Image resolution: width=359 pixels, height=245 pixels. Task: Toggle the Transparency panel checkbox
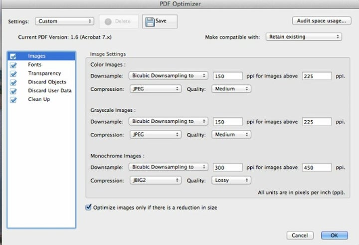(x=13, y=74)
